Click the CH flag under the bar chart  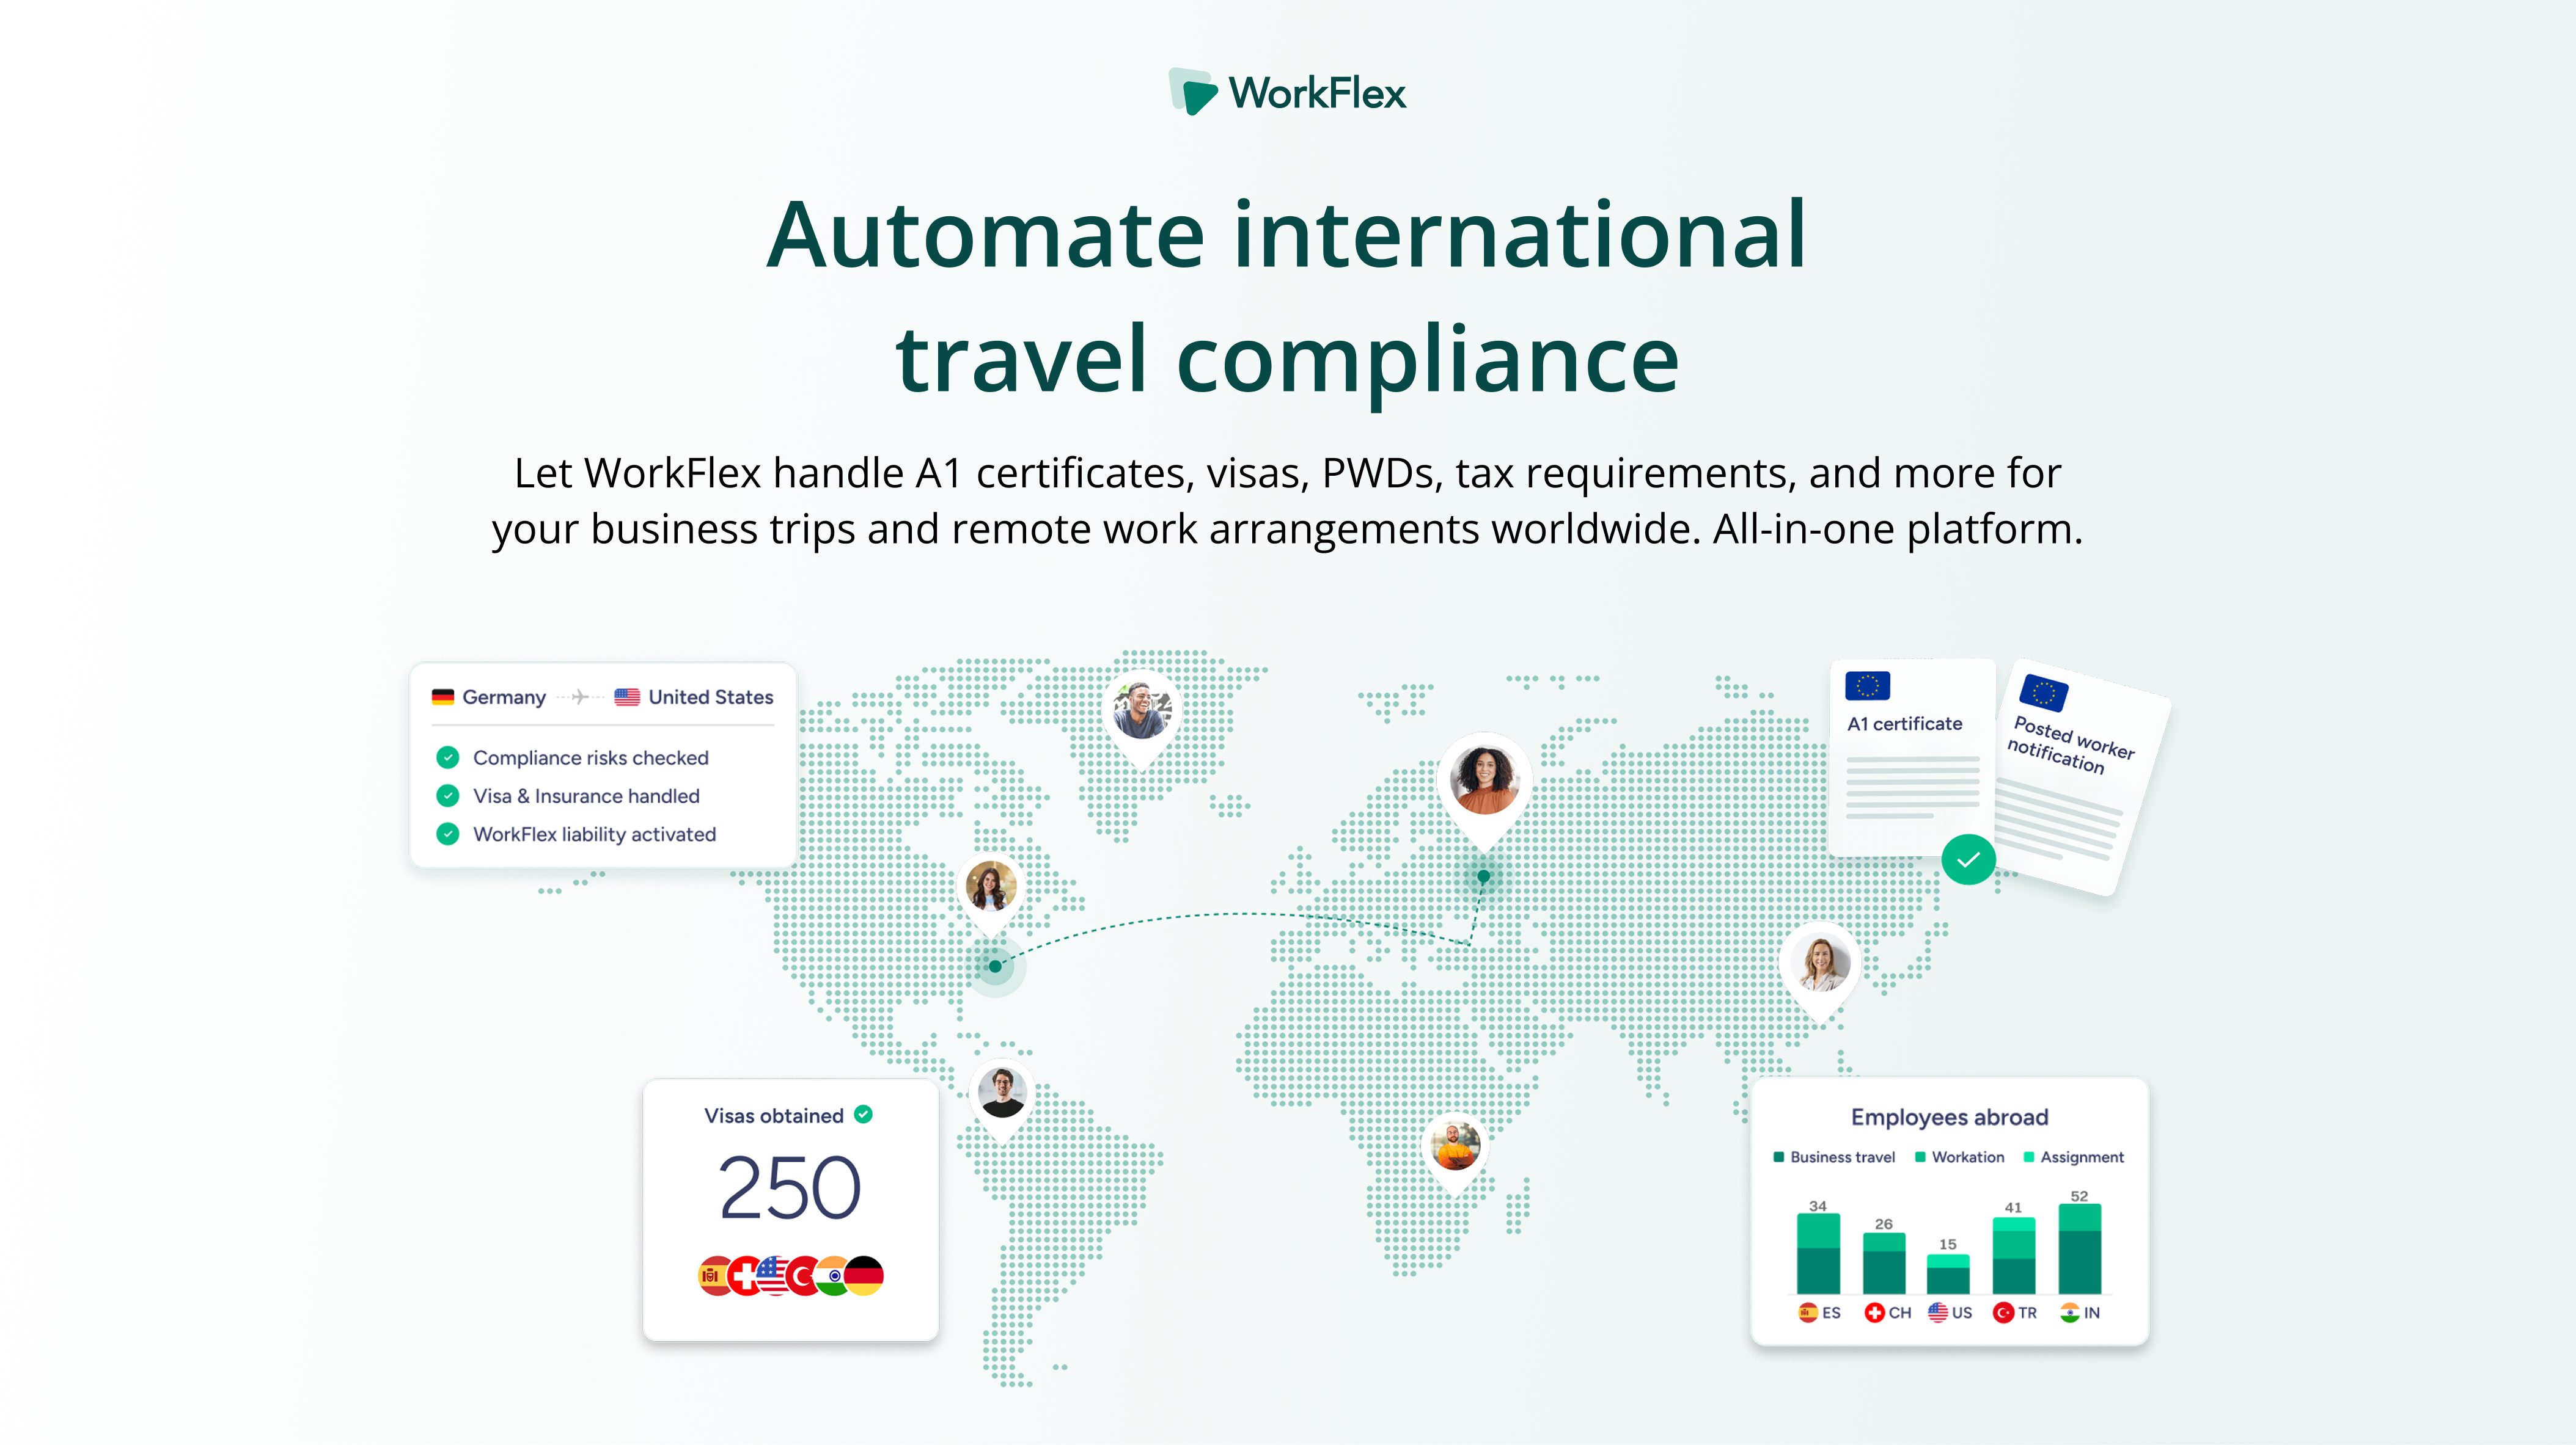tap(1875, 1312)
